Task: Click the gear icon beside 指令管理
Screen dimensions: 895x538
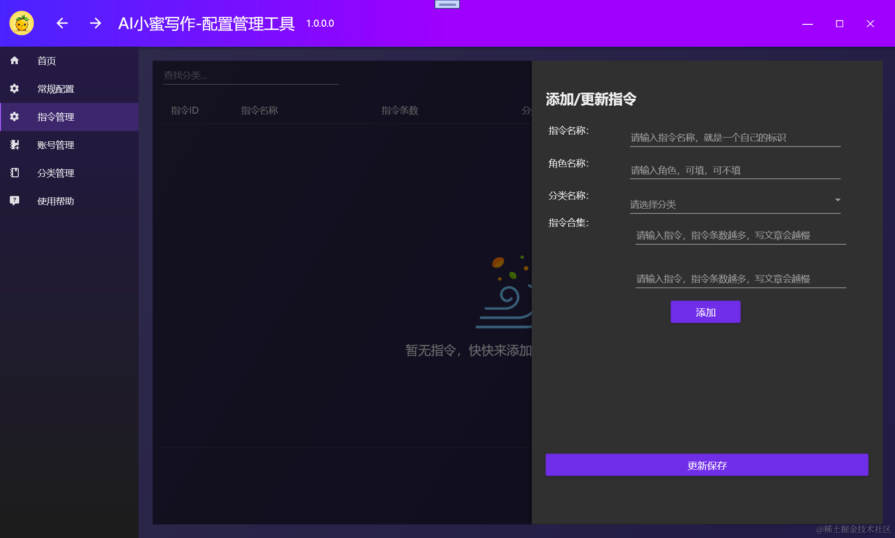Action: (15, 116)
